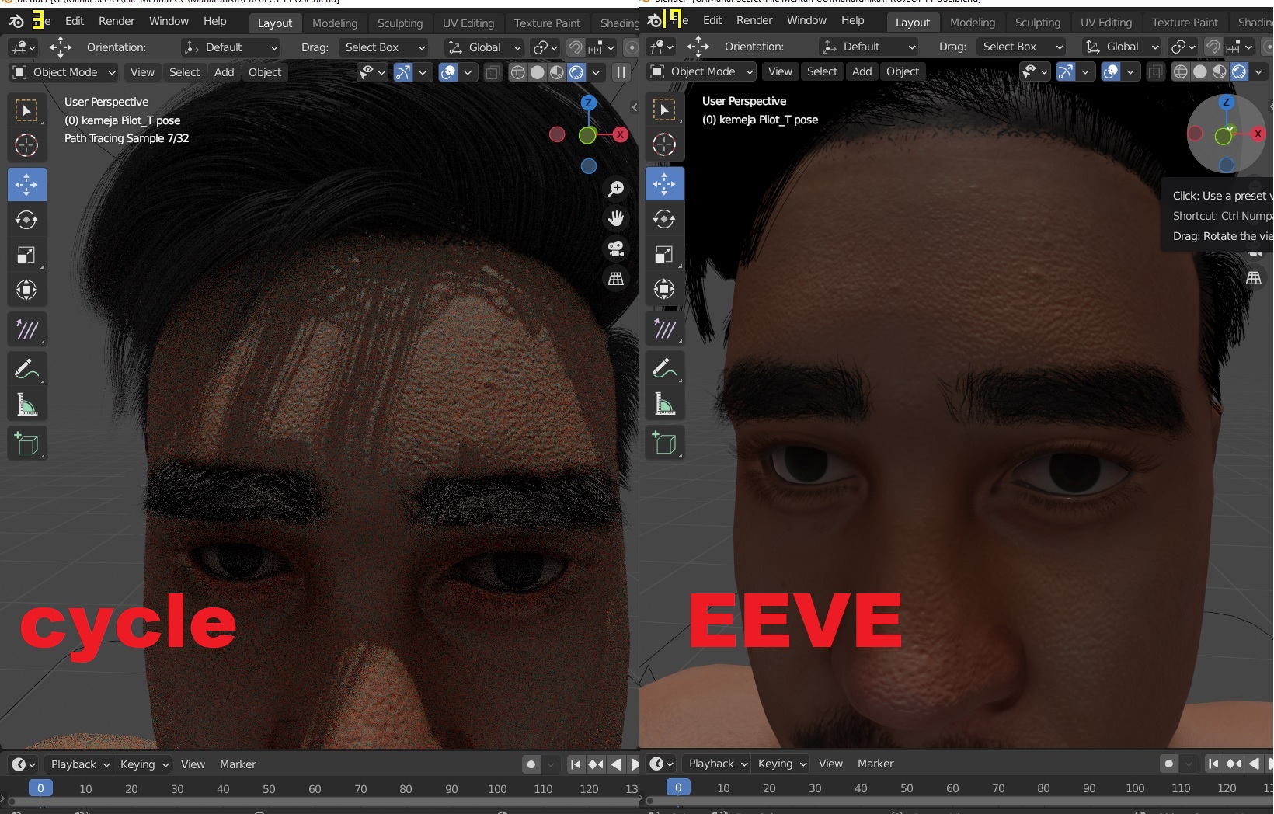The image size is (1274, 814).
Task: Toggle gizmo display in left viewport header
Action: click(403, 72)
